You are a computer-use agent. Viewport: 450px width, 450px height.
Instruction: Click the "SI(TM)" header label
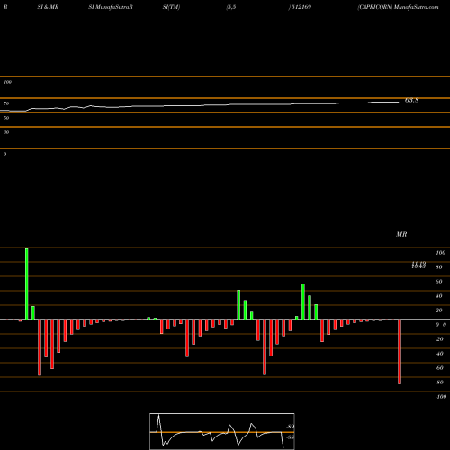click(171, 7)
